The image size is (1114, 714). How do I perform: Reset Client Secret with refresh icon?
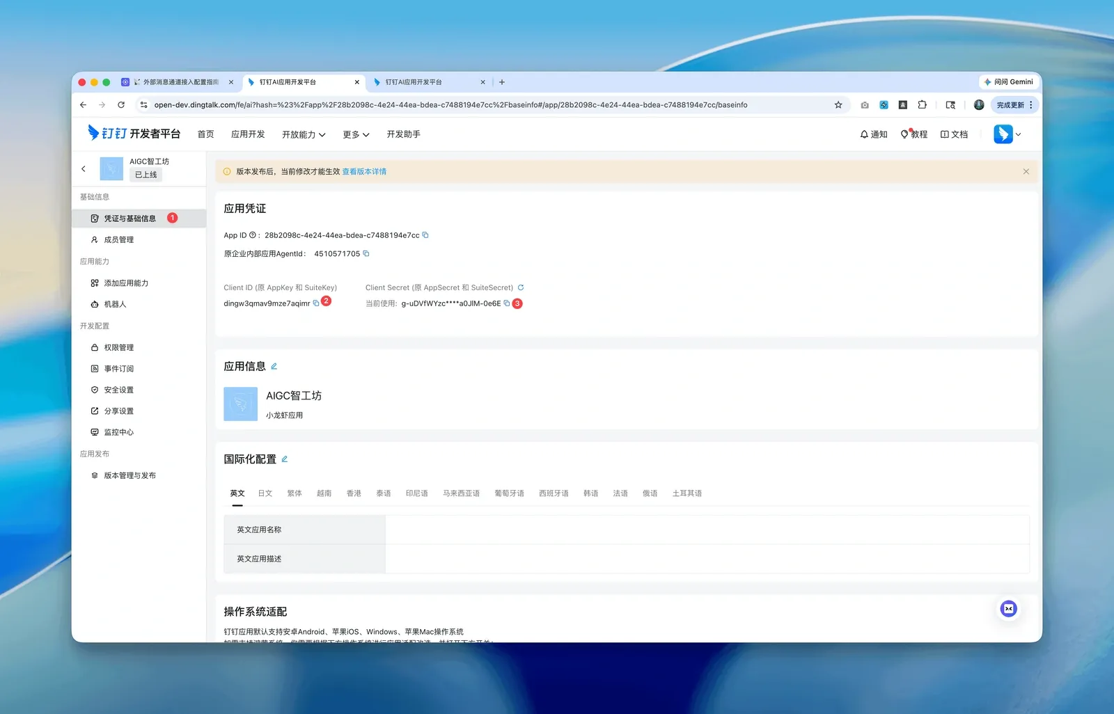click(521, 287)
